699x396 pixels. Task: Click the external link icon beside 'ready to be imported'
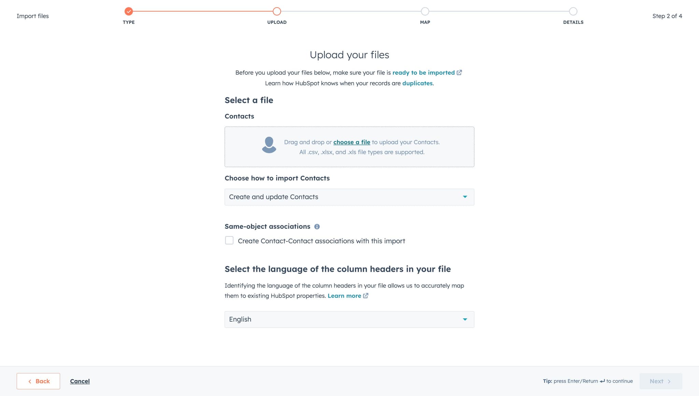click(459, 72)
